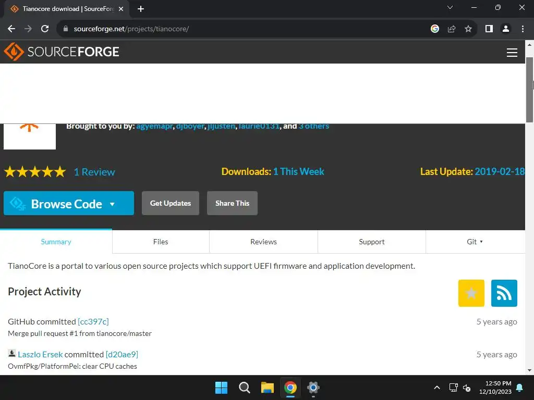Show hidden system tray icons

pos(437,387)
